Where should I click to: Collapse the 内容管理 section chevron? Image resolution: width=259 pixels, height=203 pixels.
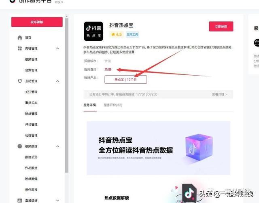(57, 49)
